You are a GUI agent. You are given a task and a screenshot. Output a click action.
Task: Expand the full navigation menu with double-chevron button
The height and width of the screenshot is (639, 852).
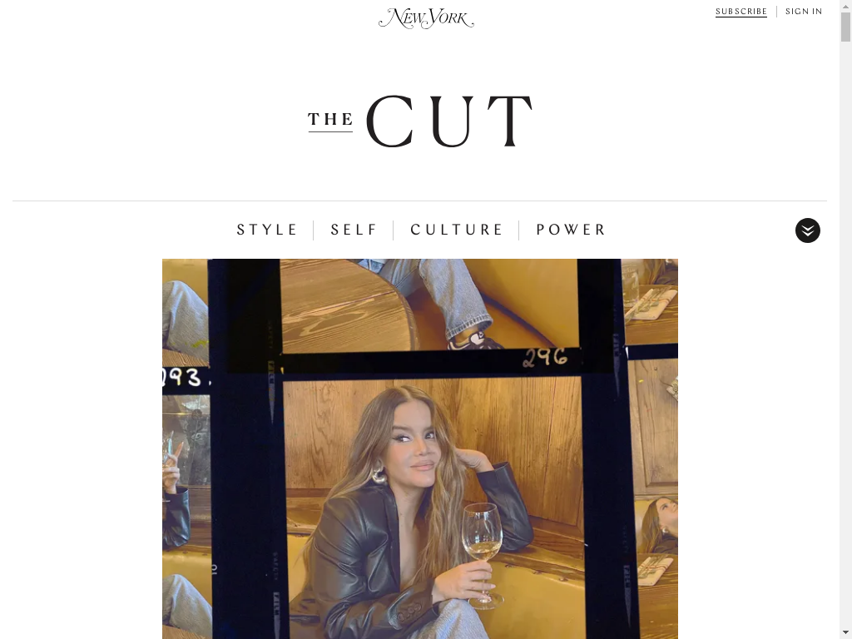coord(807,230)
